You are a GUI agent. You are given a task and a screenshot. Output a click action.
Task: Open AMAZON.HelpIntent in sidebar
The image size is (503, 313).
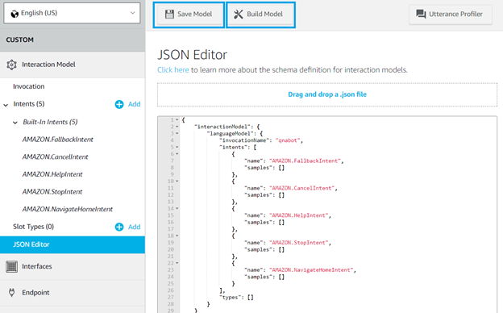tap(52, 174)
